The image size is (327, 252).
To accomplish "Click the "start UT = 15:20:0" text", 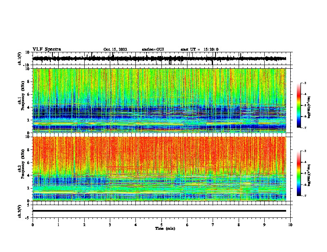I will pyautogui.click(x=199, y=49).
